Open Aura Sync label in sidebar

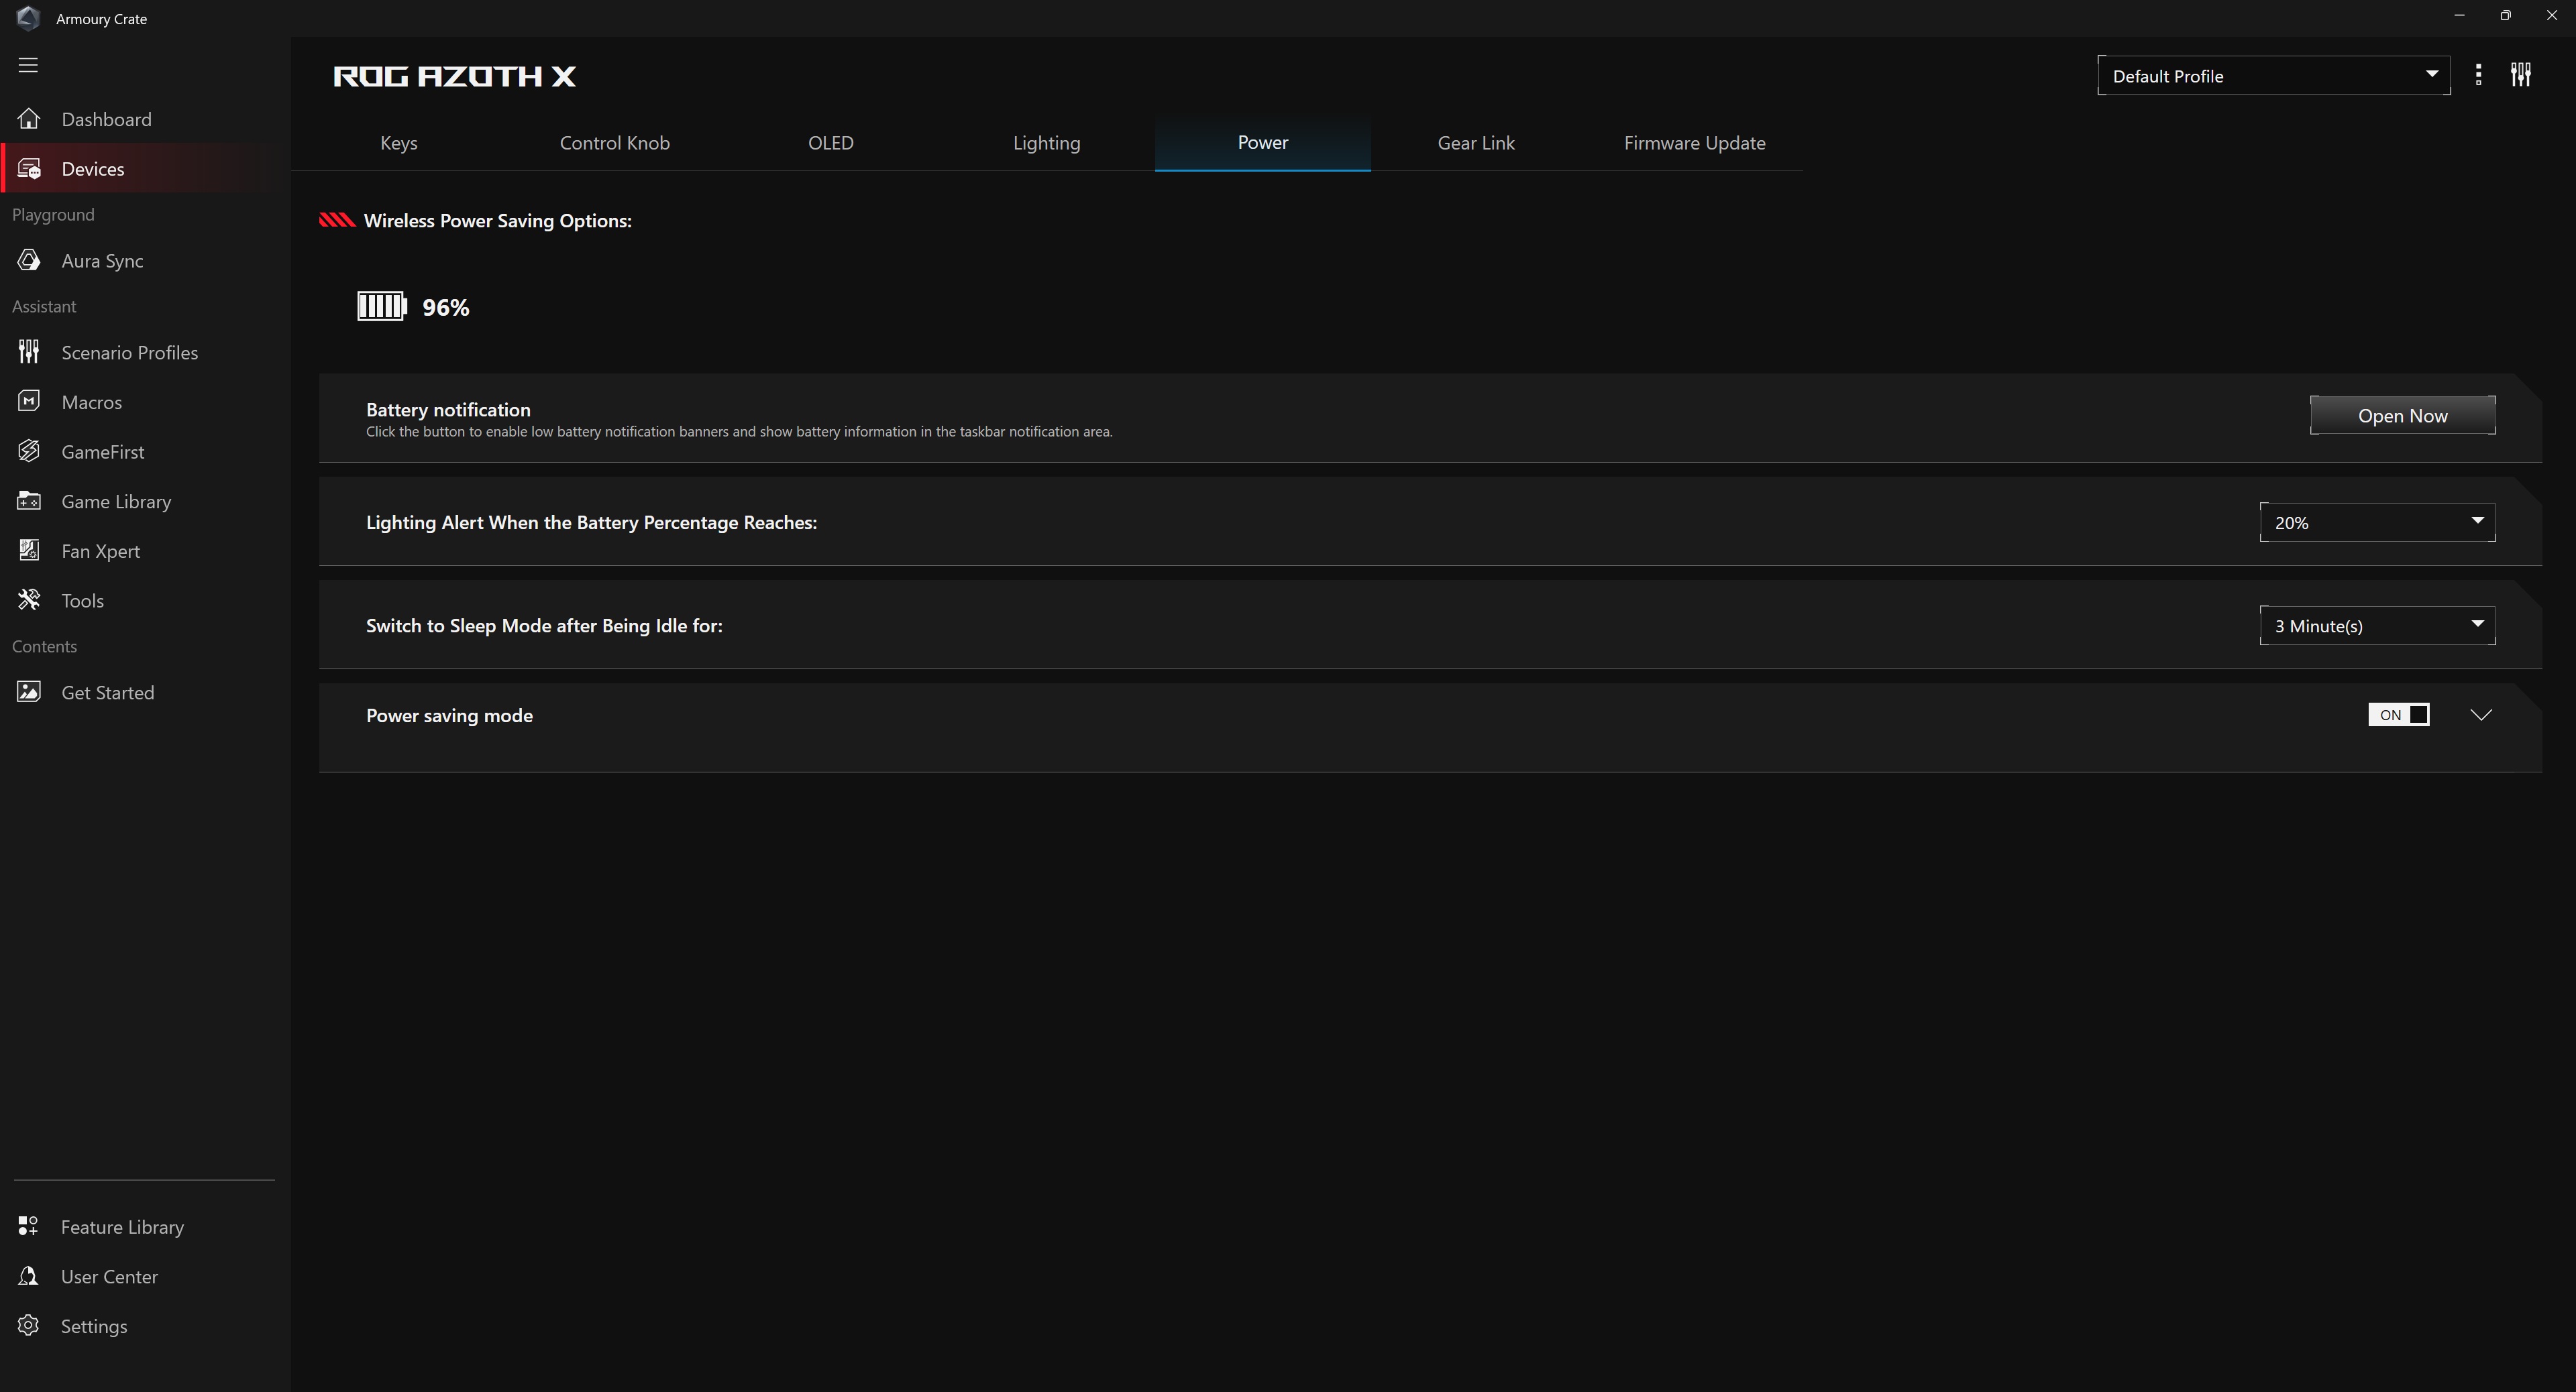102,261
